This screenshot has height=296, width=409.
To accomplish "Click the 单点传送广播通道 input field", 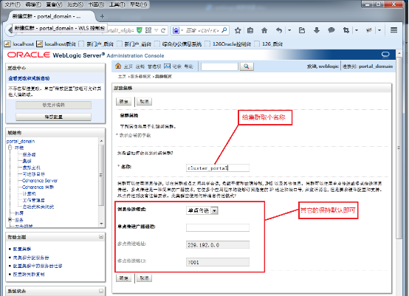I will [x=218, y=227].
